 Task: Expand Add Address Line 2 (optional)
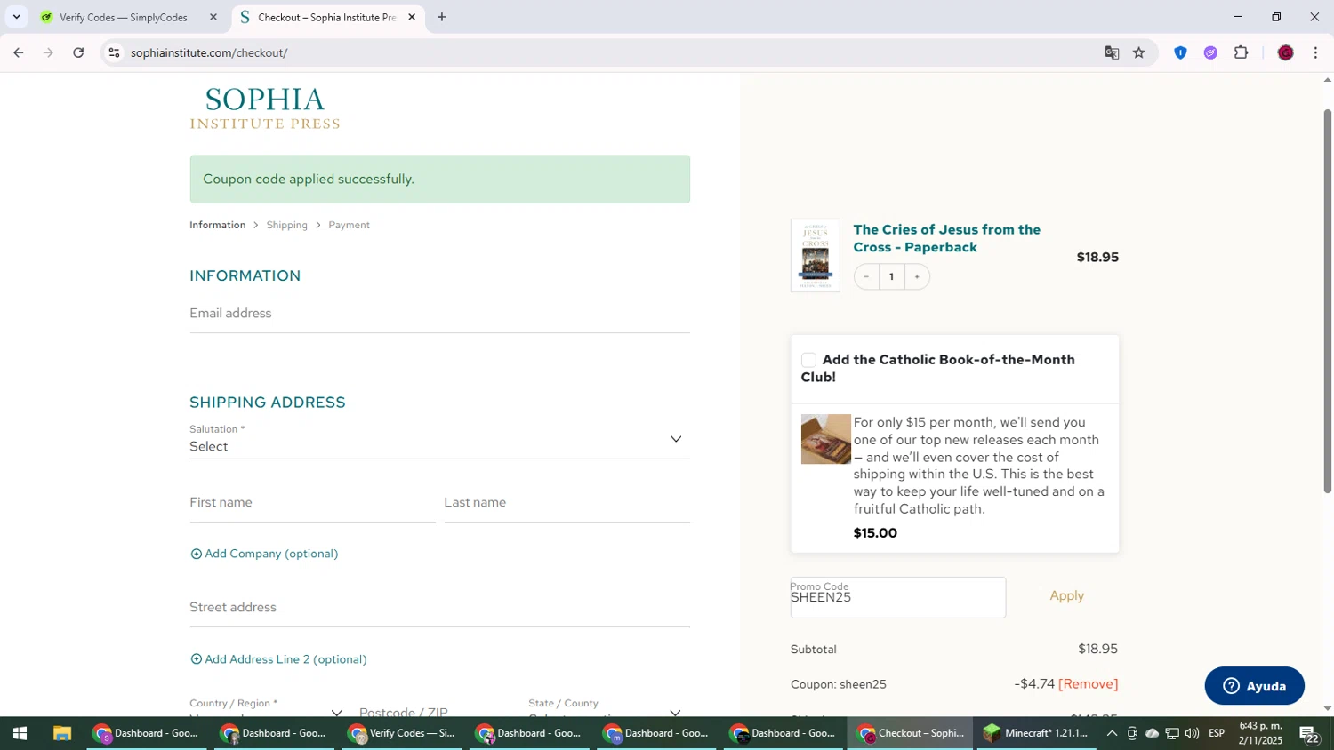[x=278, y=659]
